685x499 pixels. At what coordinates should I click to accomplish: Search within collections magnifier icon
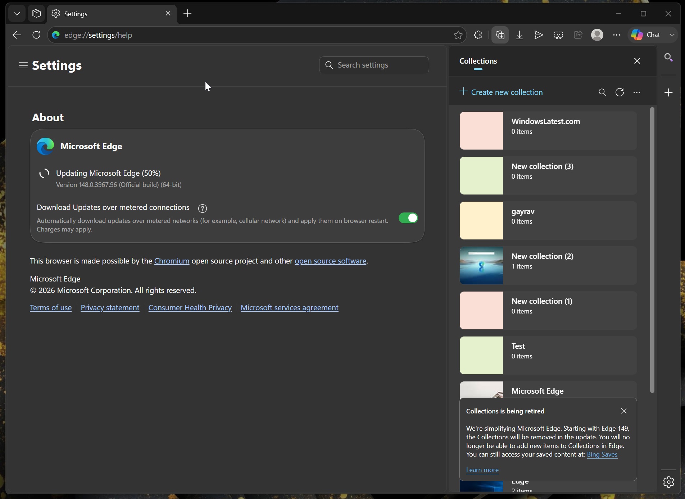pyautogui.click(x=602, y=93)
